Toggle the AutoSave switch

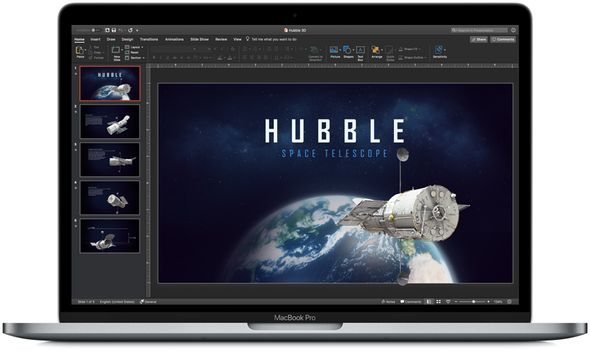[x=95, y=30]
